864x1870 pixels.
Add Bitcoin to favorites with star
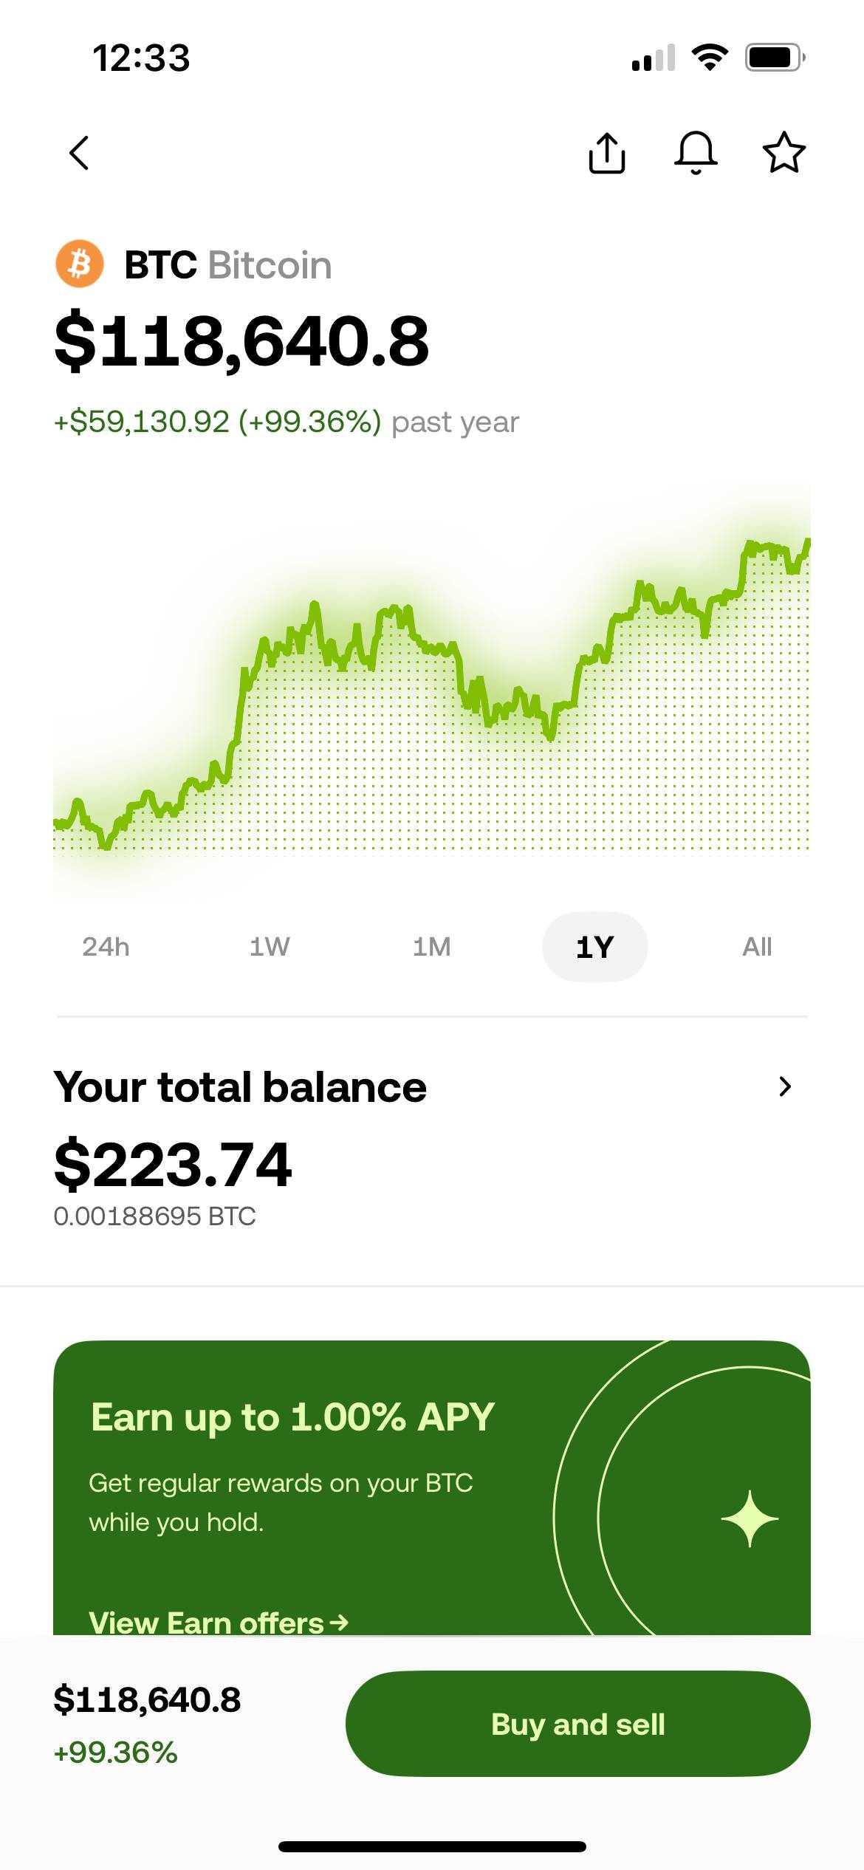point(784,153)
